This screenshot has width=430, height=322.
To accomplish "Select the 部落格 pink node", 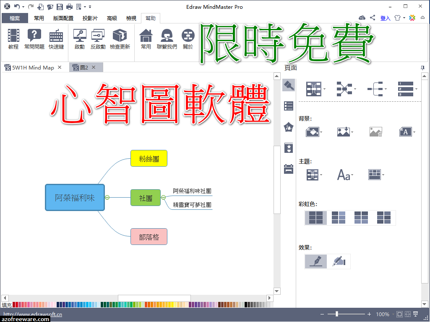I will [x=149, y=237].
